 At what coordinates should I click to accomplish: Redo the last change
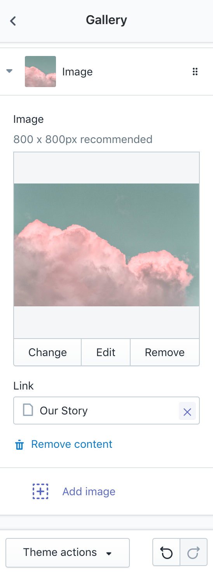coord(194,552)
